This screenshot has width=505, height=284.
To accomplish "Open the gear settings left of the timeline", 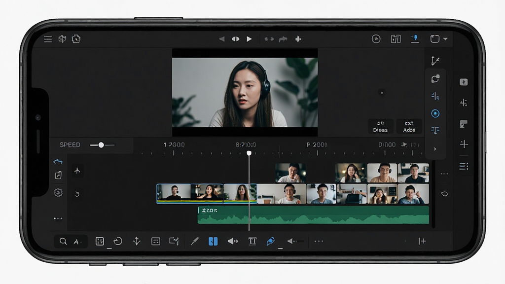I will [58, 193].
